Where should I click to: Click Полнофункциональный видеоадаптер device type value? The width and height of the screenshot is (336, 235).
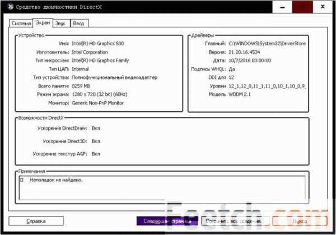pyautogui.click(x=115, y=77)
